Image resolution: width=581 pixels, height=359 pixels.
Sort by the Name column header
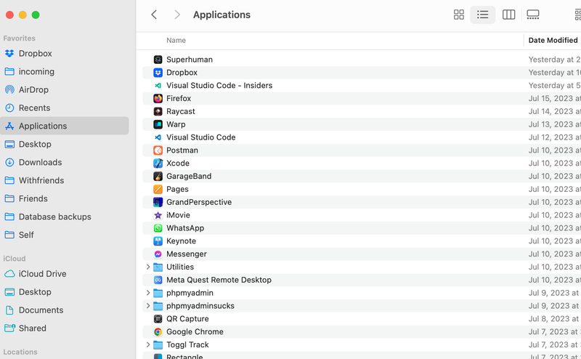click(x=176, y=41)
